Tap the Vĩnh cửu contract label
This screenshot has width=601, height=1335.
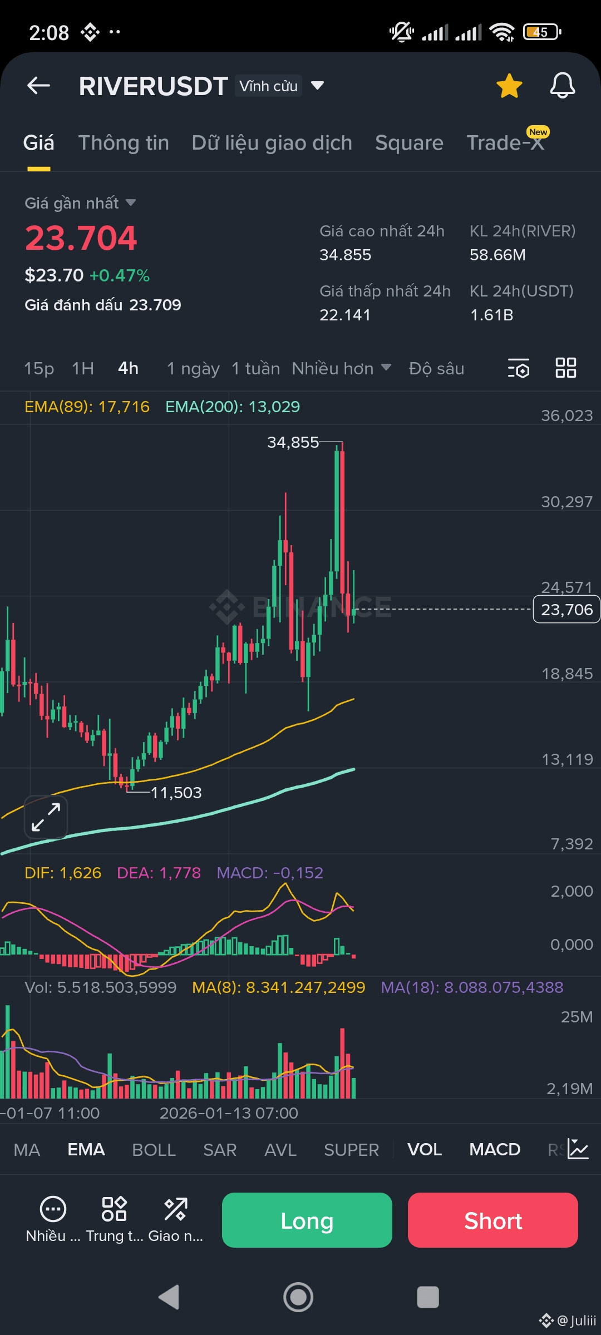coord(268,86)
